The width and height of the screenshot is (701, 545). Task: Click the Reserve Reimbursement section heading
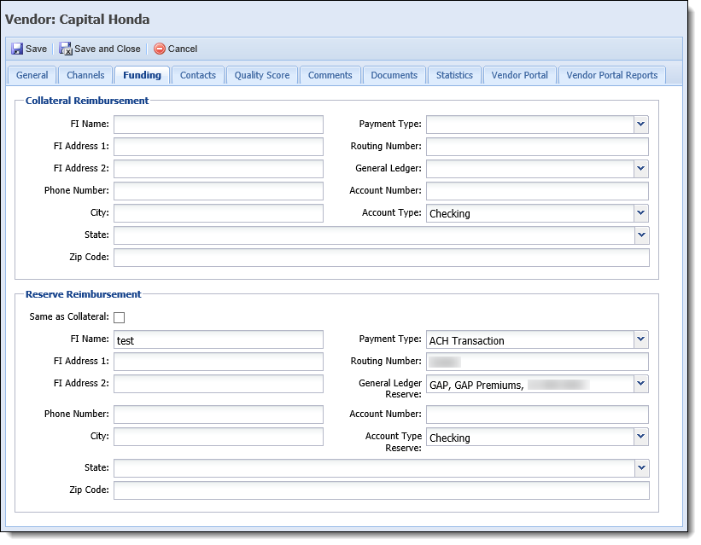point(83,294)
